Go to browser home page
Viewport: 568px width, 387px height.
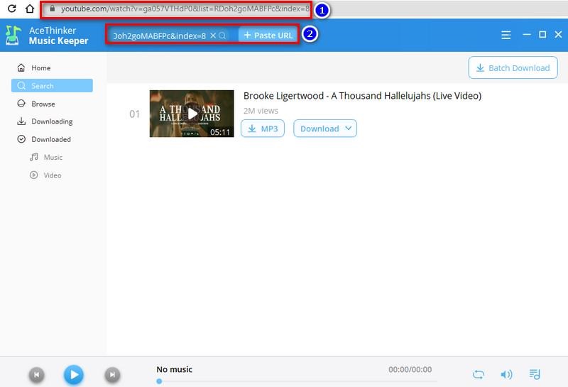[30, 9]
